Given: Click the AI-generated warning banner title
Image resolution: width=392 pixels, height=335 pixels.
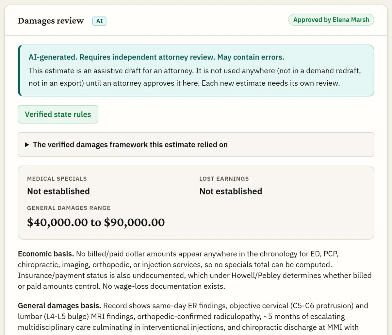Looking at the screenshot, I should [156, 57].
